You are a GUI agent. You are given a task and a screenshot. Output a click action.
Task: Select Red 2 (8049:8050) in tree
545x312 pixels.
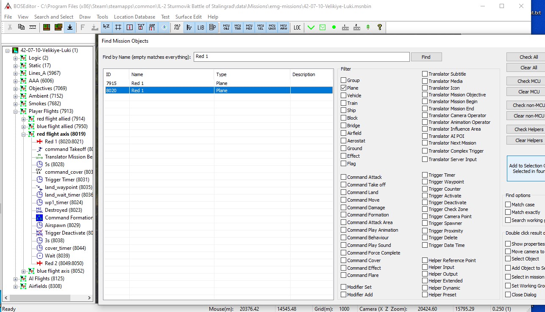point(64,263)
